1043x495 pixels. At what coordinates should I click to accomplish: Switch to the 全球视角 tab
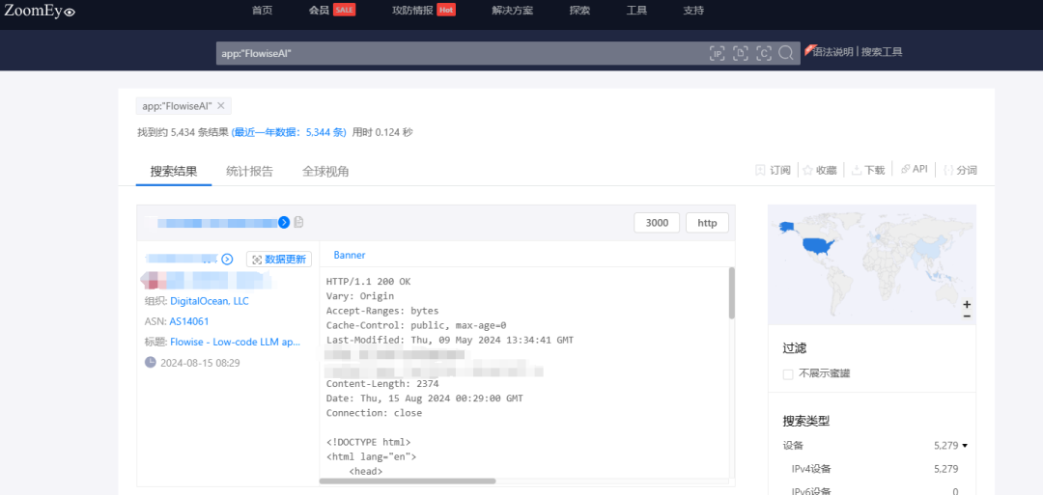point(326,171)
